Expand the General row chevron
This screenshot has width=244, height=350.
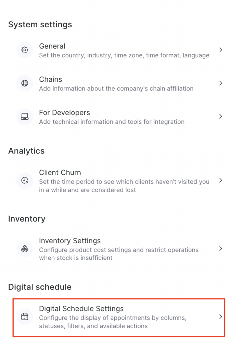click(x=221, y=50)
